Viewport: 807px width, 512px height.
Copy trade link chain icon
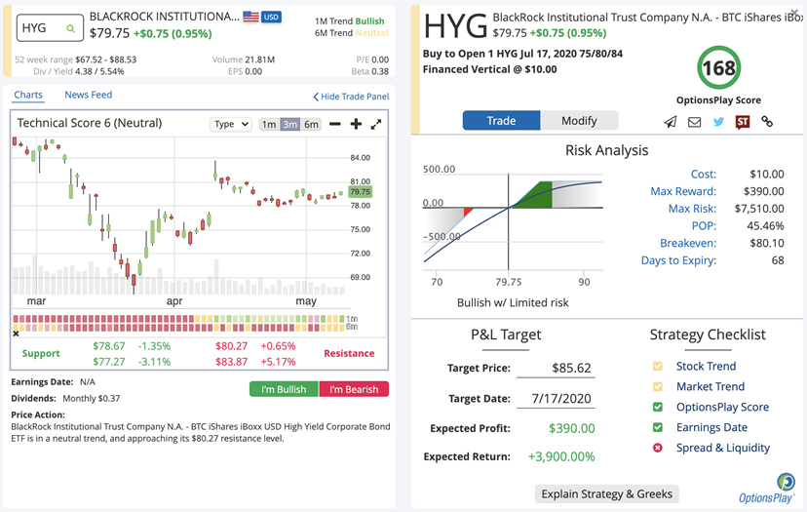(767, 121)
